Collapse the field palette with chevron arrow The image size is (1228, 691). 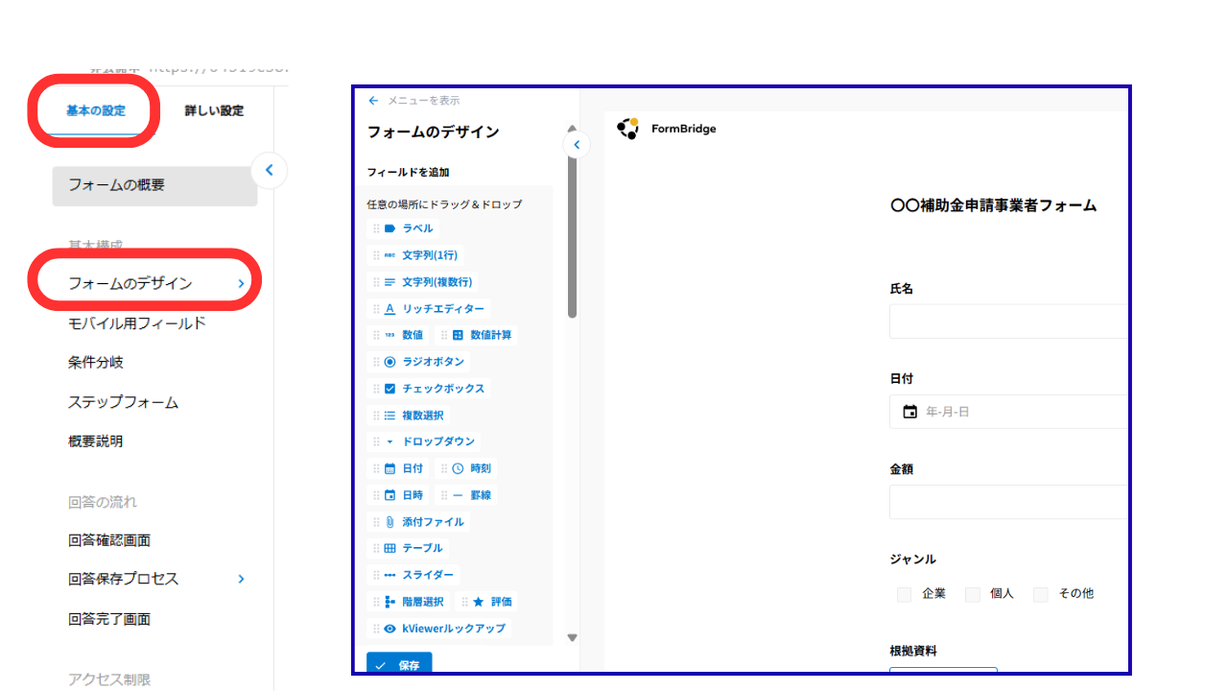pyautogui.click(x=576, y=144)
